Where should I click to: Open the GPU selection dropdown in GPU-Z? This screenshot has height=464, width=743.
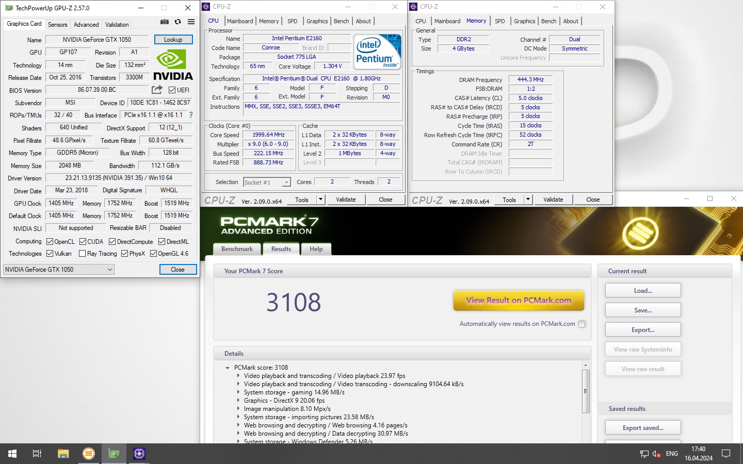pos(58,269)
